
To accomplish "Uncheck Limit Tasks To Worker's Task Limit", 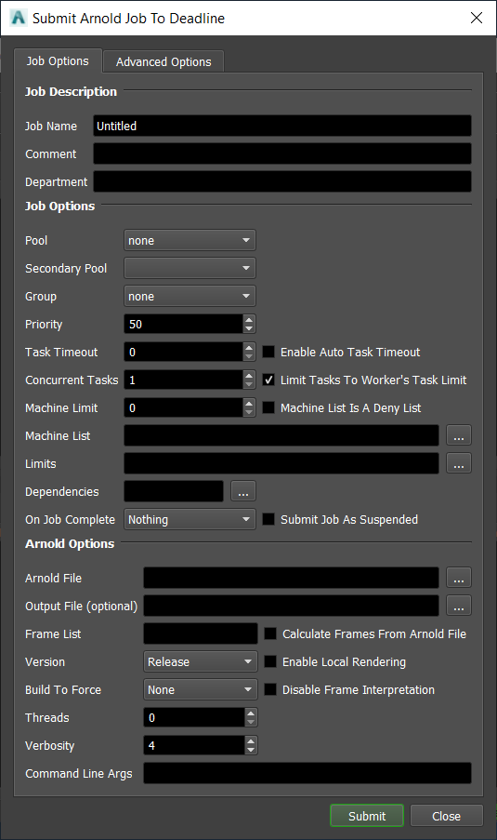I will click(268, 380).
